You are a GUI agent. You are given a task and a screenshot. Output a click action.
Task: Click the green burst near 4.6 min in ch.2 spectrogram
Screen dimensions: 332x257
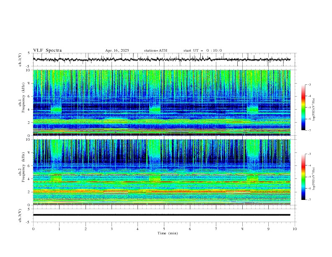click(155, 178)
